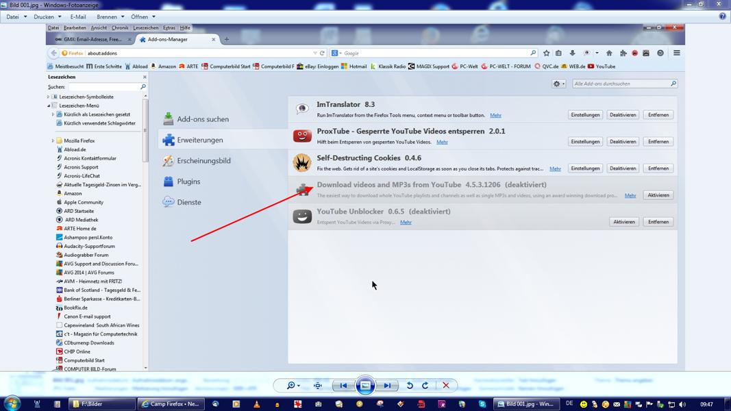Skip to the next picture

pos(387,386)
